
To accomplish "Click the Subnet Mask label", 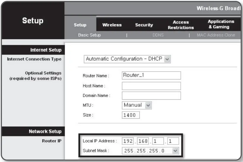I will point(96,150).
